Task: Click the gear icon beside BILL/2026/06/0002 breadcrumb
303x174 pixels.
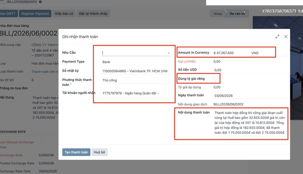Action: (x=40, y=2)
